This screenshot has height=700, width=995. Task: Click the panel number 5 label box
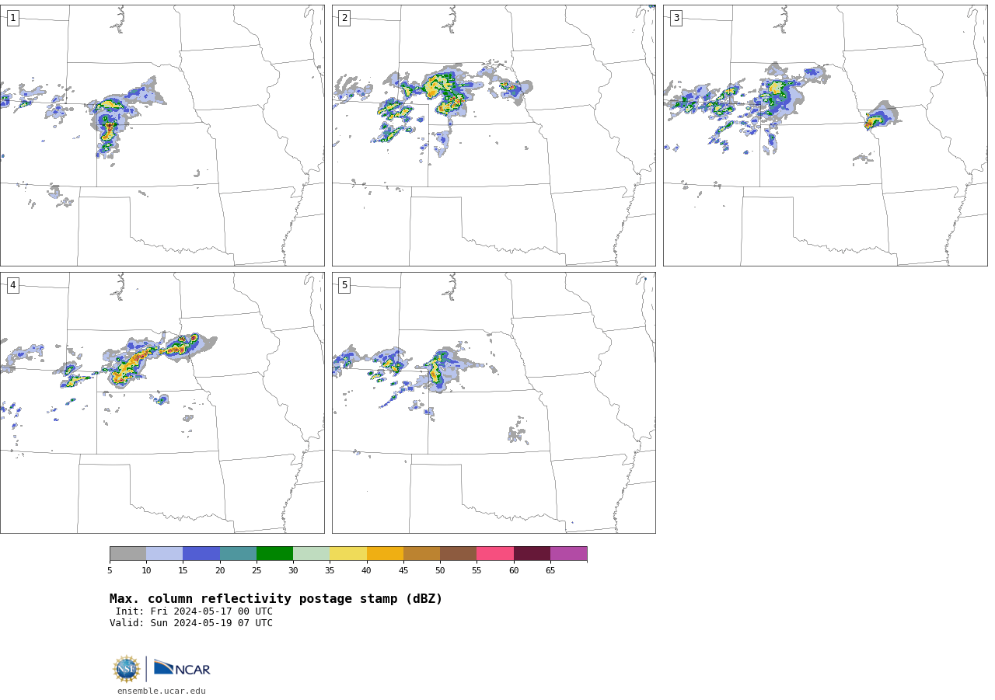(344, 285)
